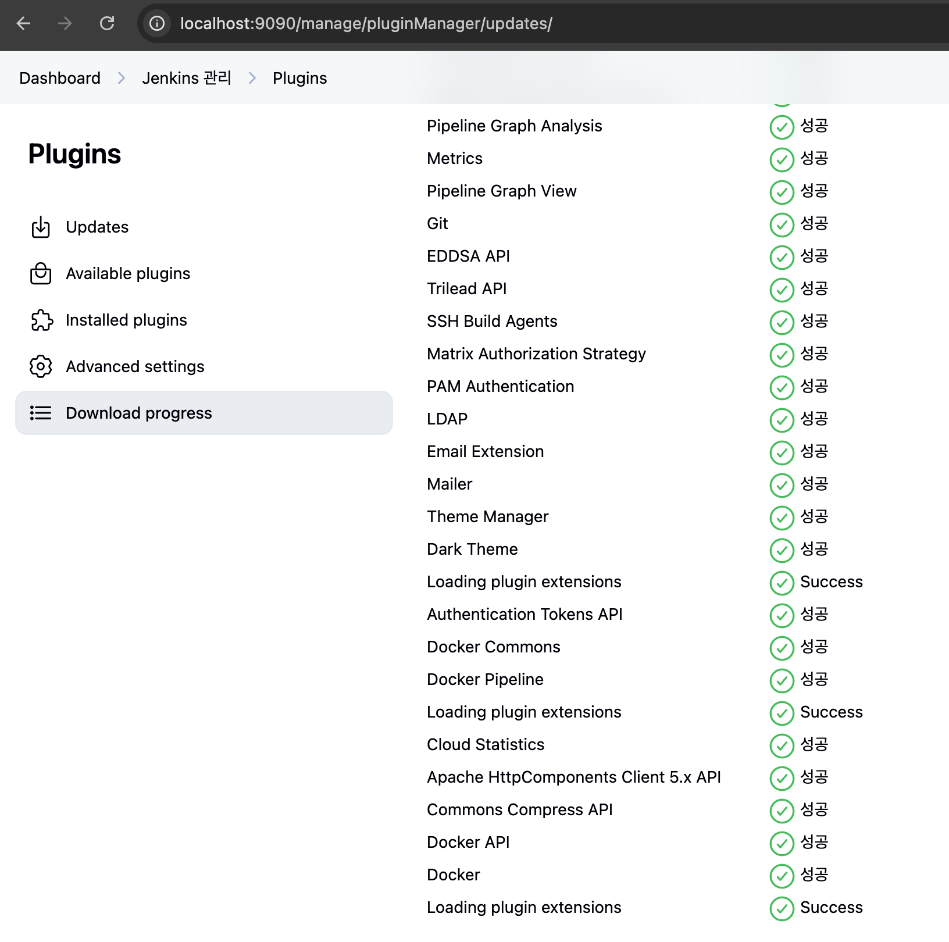Click the success checkmark beside Pipeline Graph Analysis

coord(782,127)
